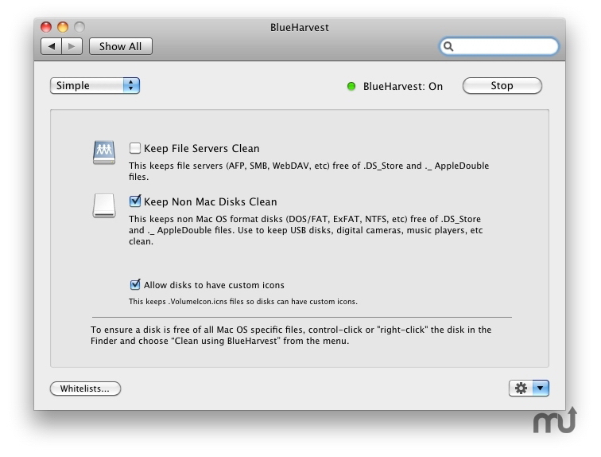Click the BlueHarvest window title
This screenshot has height=457, width=601.
pyautogui.click(x=299, y=28)
